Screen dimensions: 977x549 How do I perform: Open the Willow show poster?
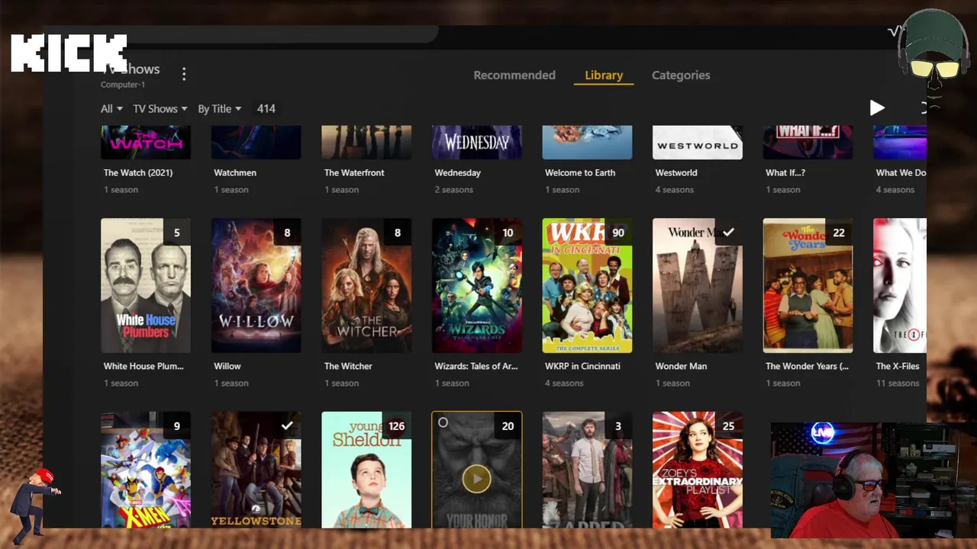[256, 286]
